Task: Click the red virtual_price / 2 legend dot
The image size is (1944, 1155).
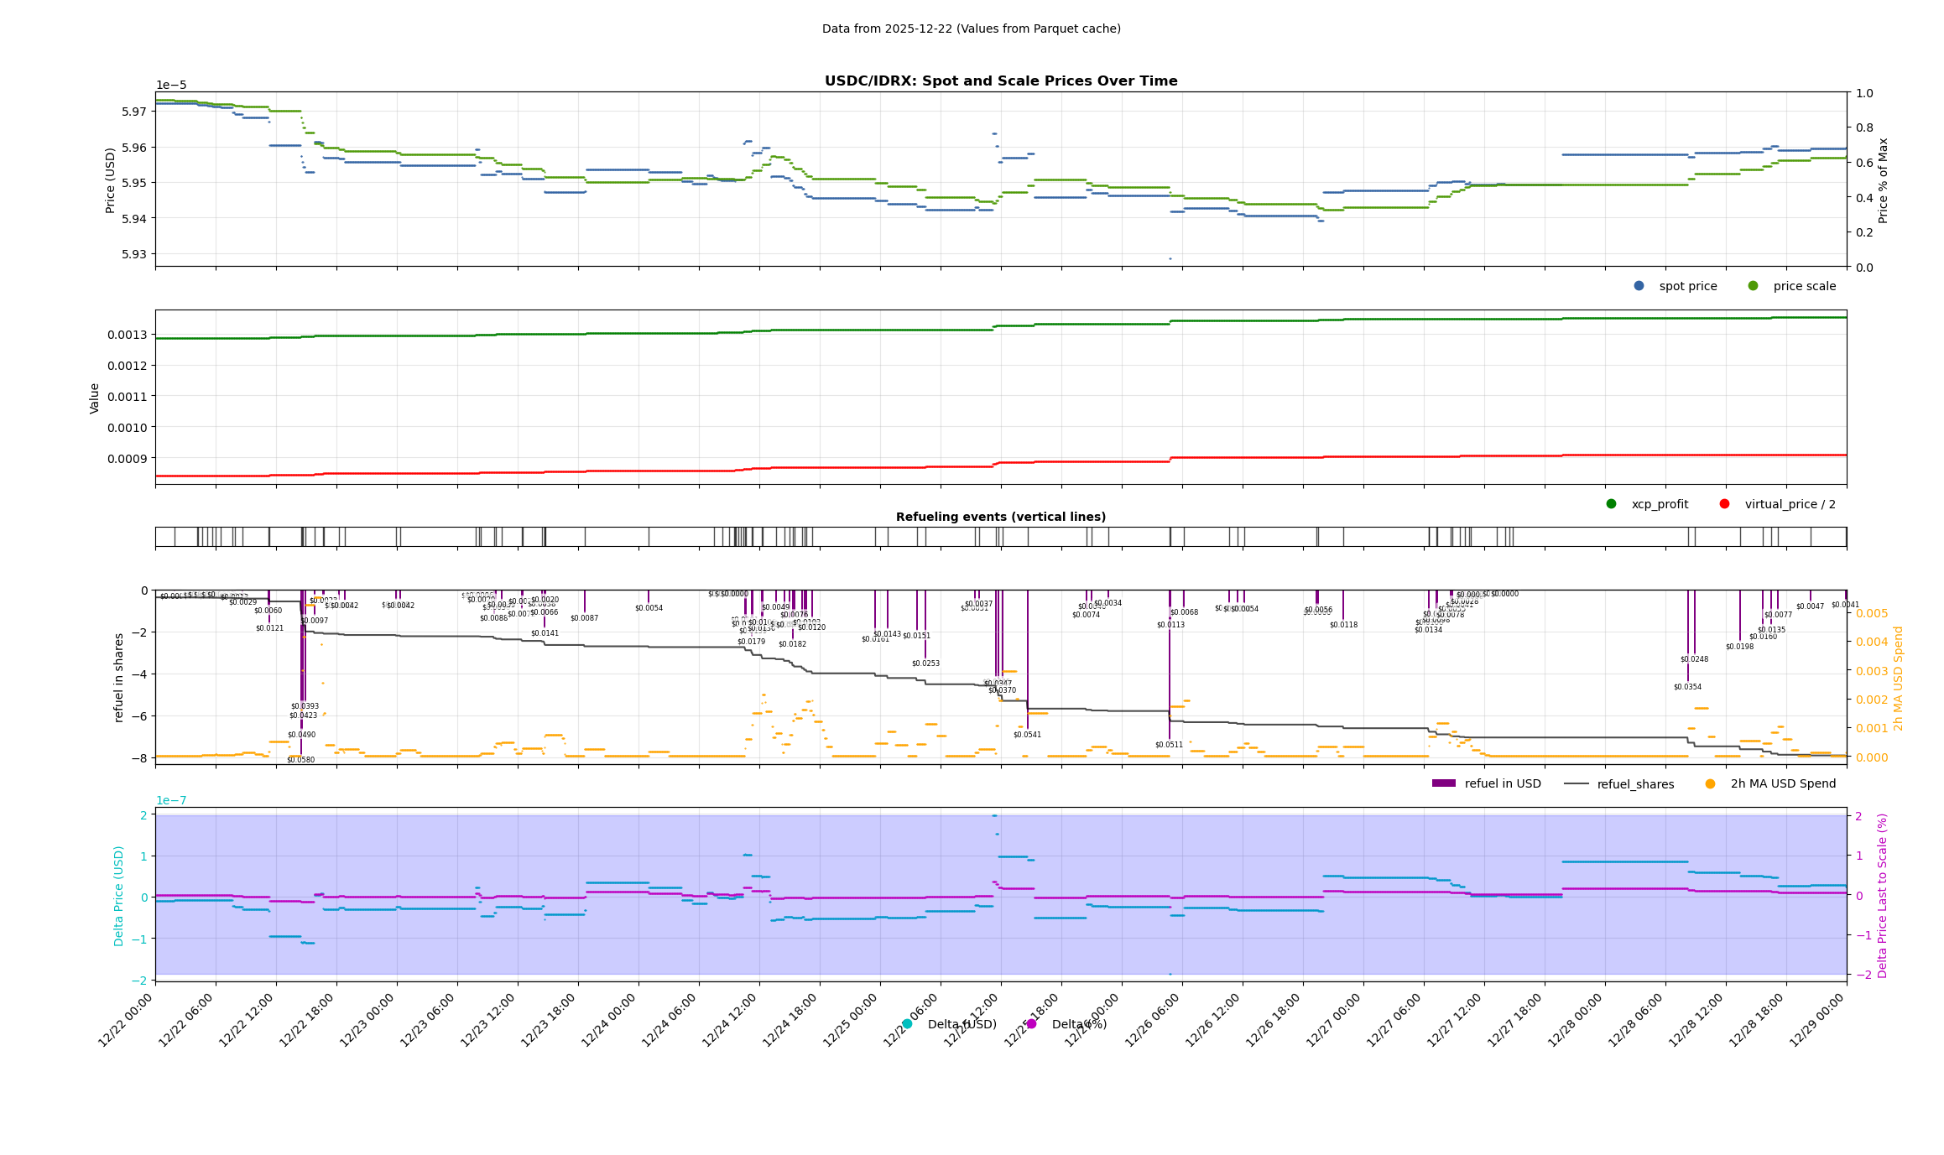Action: click(1724, 504)
